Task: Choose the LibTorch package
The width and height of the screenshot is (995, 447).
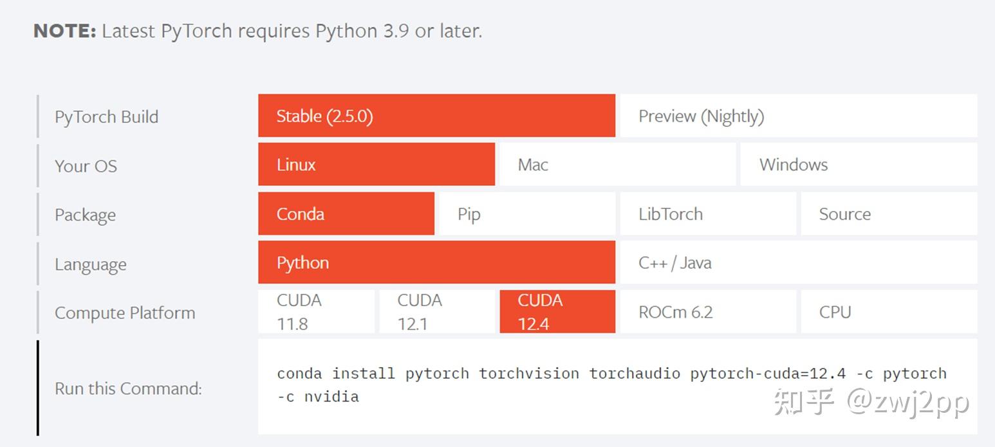Action: (x=708, y=214)
